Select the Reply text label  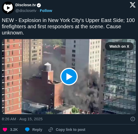[x=37, y=130]
